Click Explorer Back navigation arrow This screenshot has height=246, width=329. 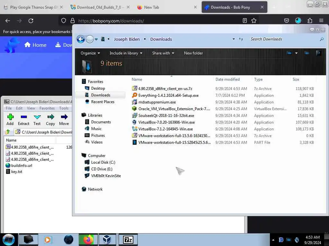tap(81, 39)
